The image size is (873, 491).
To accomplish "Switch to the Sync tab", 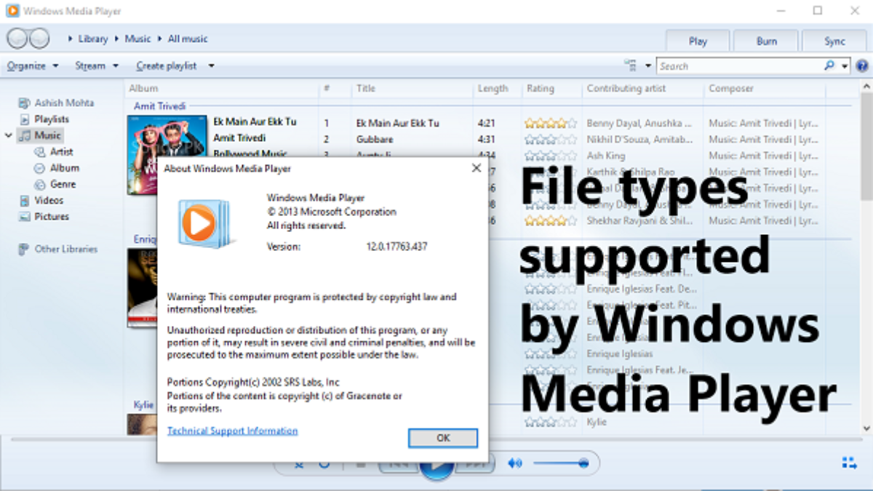I will [x=834, y=41].
